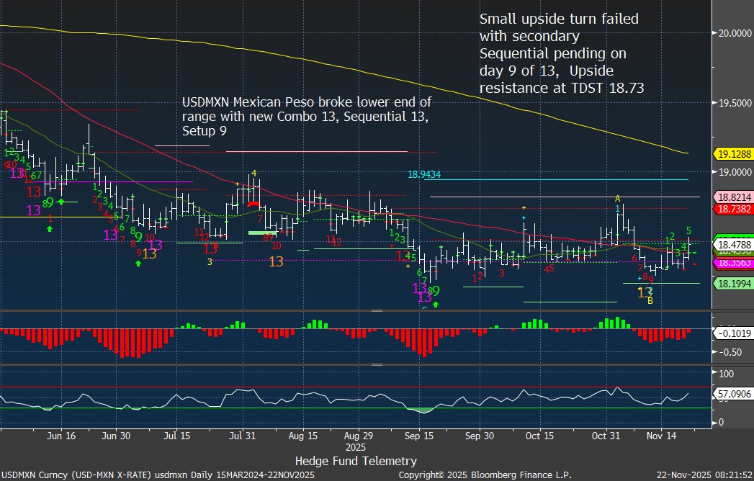
Task: Grab the divider between price and histogram panels
Action: (376, 311)
